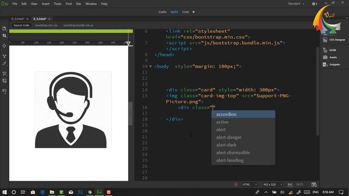
Task: Click the Sync Settings gear icon
Action: tap(314, 4)
